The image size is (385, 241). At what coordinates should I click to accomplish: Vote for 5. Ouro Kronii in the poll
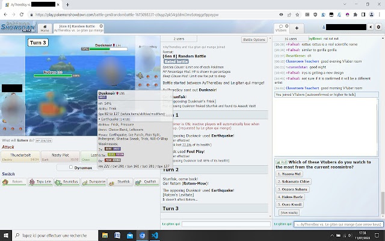pyautogui.click(x=289, y=205)
